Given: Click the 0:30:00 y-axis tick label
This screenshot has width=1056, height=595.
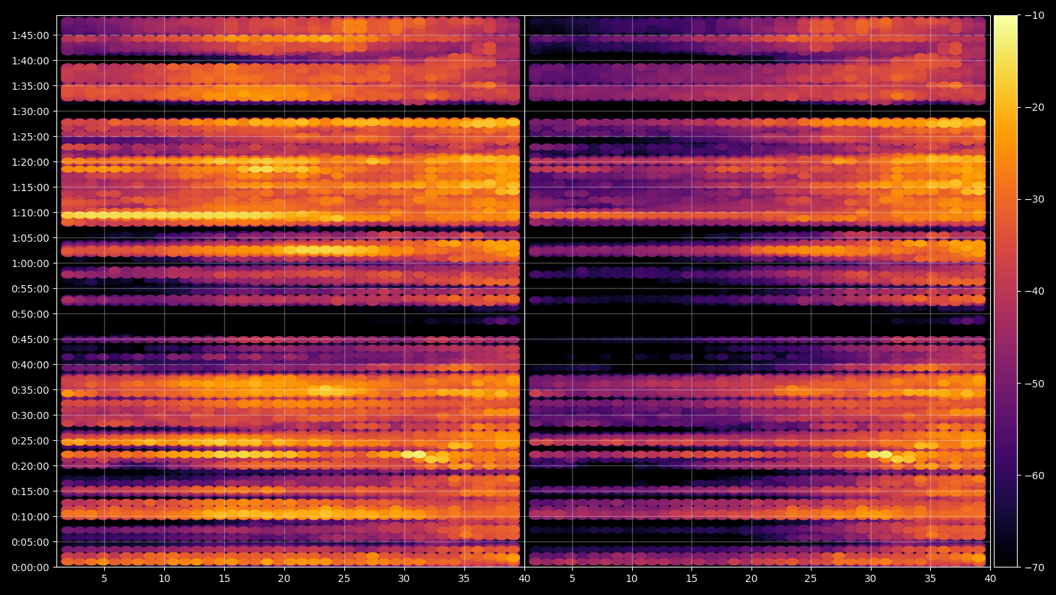Looking at the screenshot, I should [x=30, y=415].
